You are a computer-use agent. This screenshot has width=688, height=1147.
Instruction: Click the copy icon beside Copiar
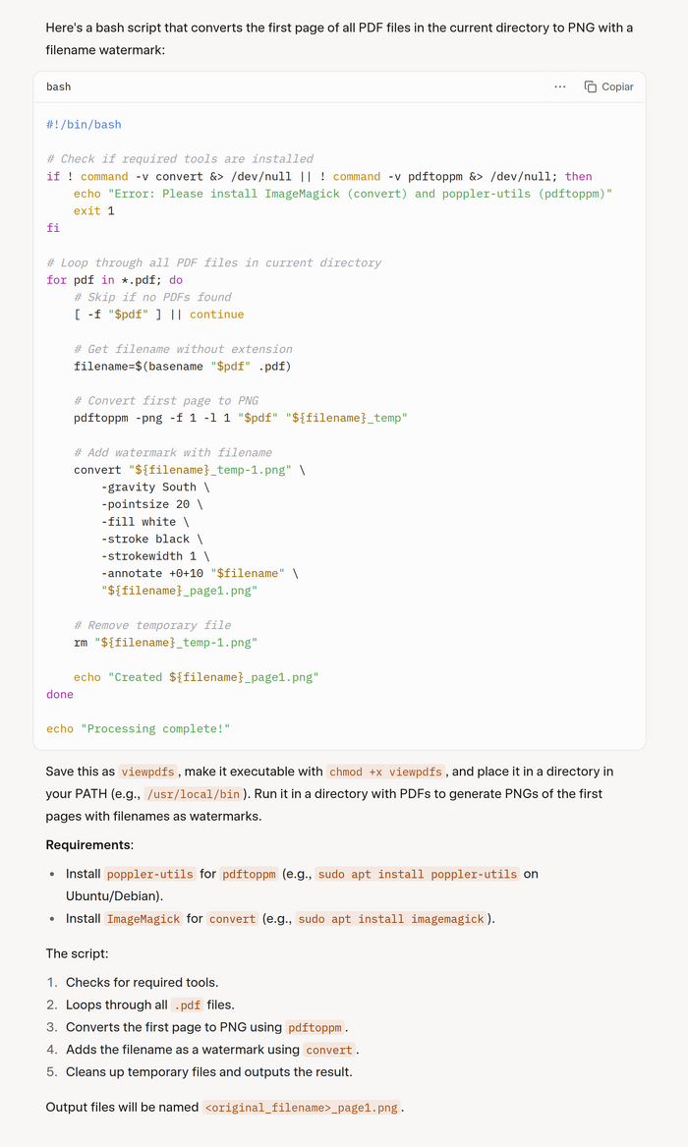click(591, 86)
